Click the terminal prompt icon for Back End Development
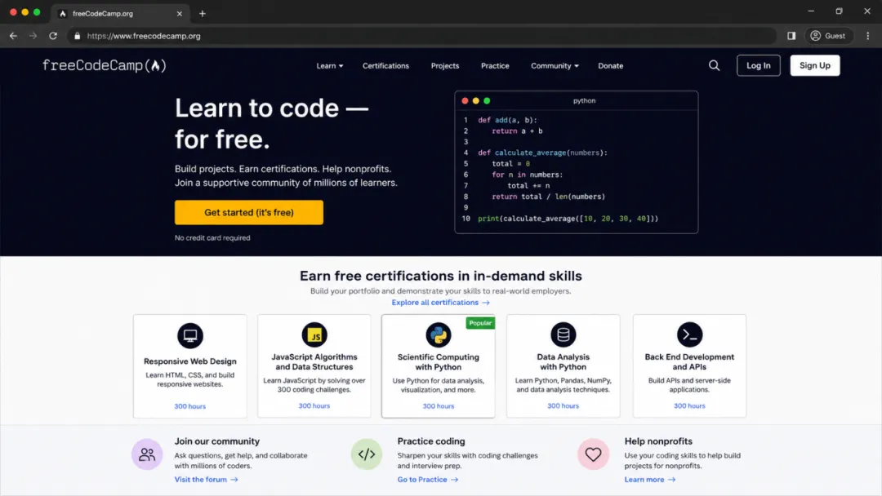The height and width of the screenshot is (496, 882). click(x=689, y=334)
